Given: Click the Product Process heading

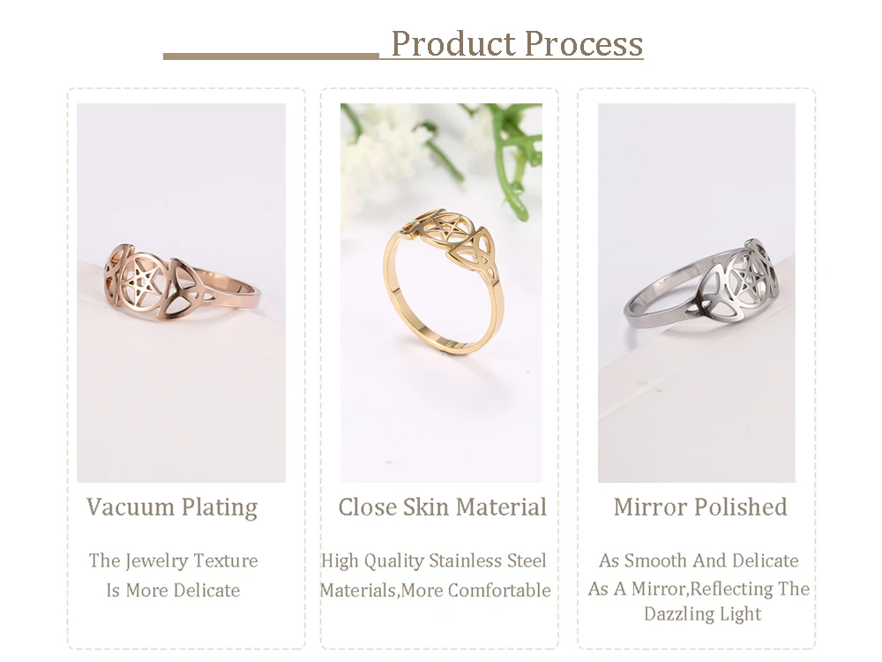Looking at the screenshot, I should tap(517, 43).
